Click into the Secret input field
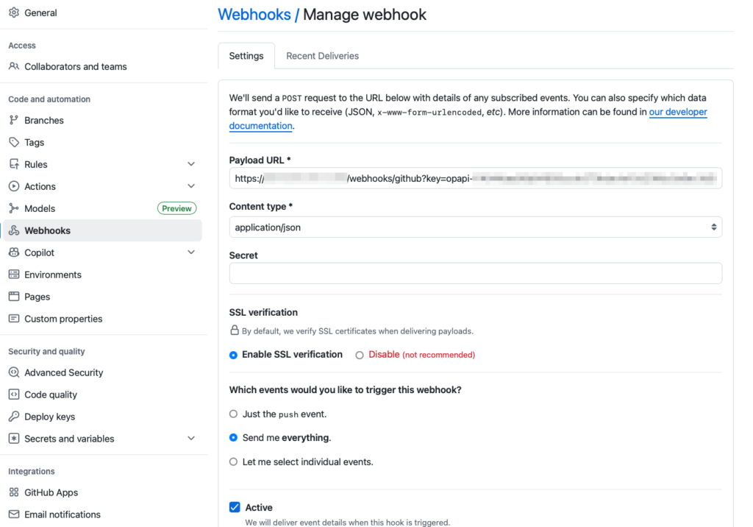 tap(475, 274)
